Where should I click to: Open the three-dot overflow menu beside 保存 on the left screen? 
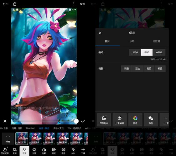click(73, 4)
